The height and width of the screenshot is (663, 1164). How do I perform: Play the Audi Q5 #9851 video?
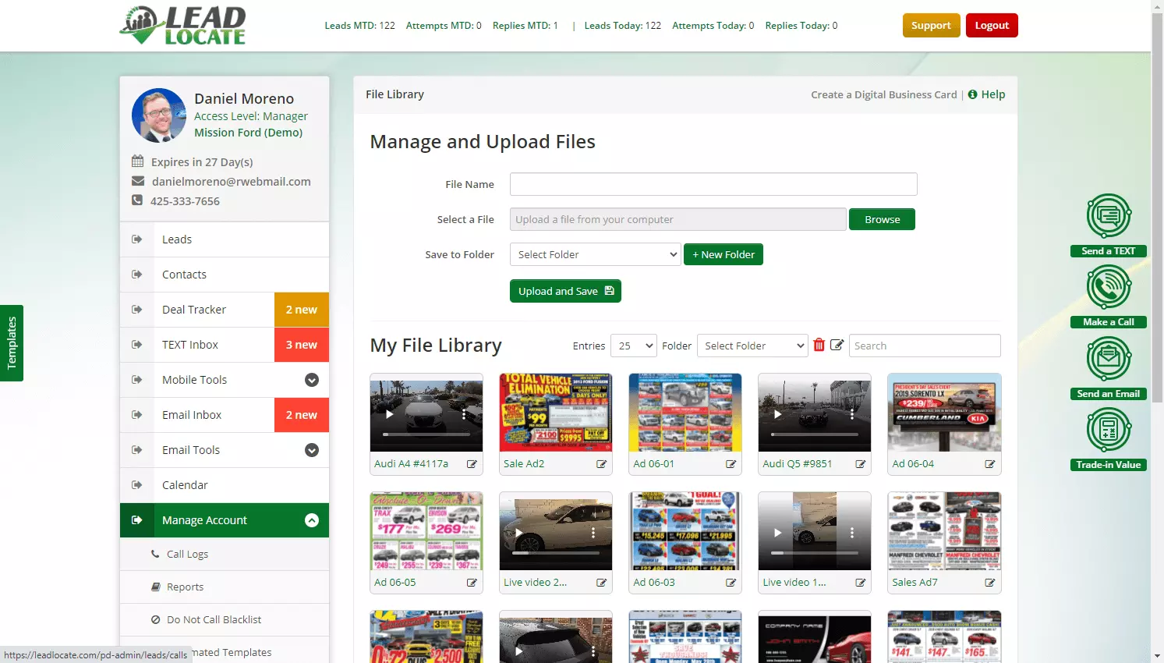(x=777, y=414)
